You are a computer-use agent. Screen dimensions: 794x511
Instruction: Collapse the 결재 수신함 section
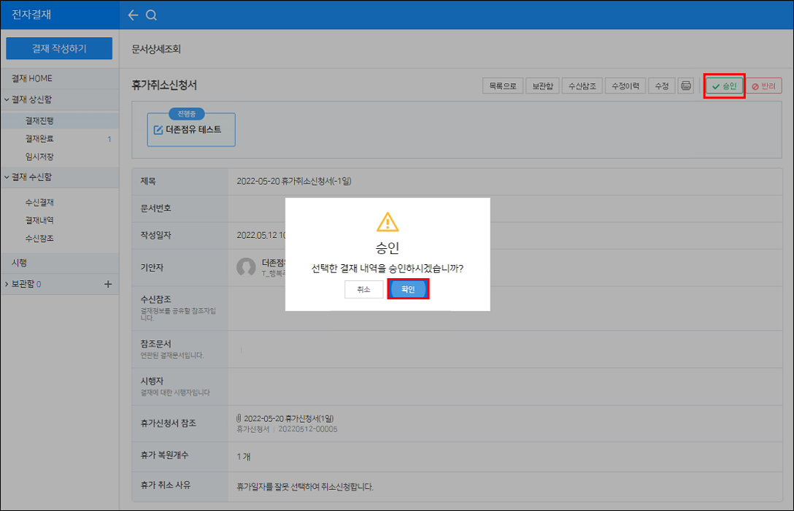coord(7,177)
